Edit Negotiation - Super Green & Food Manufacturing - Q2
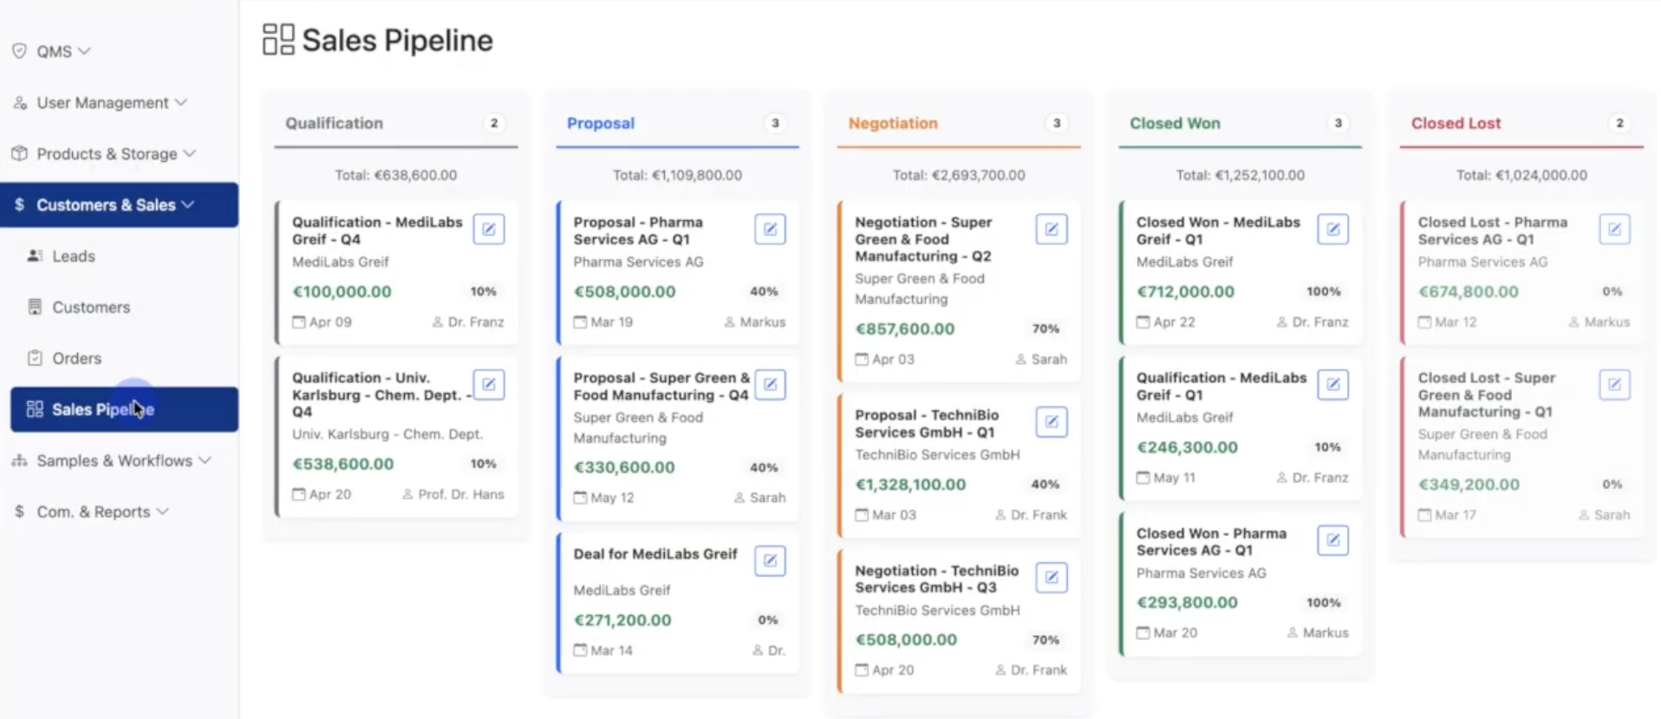This screenshot has height=719, width=1661. coord(1052,230)
